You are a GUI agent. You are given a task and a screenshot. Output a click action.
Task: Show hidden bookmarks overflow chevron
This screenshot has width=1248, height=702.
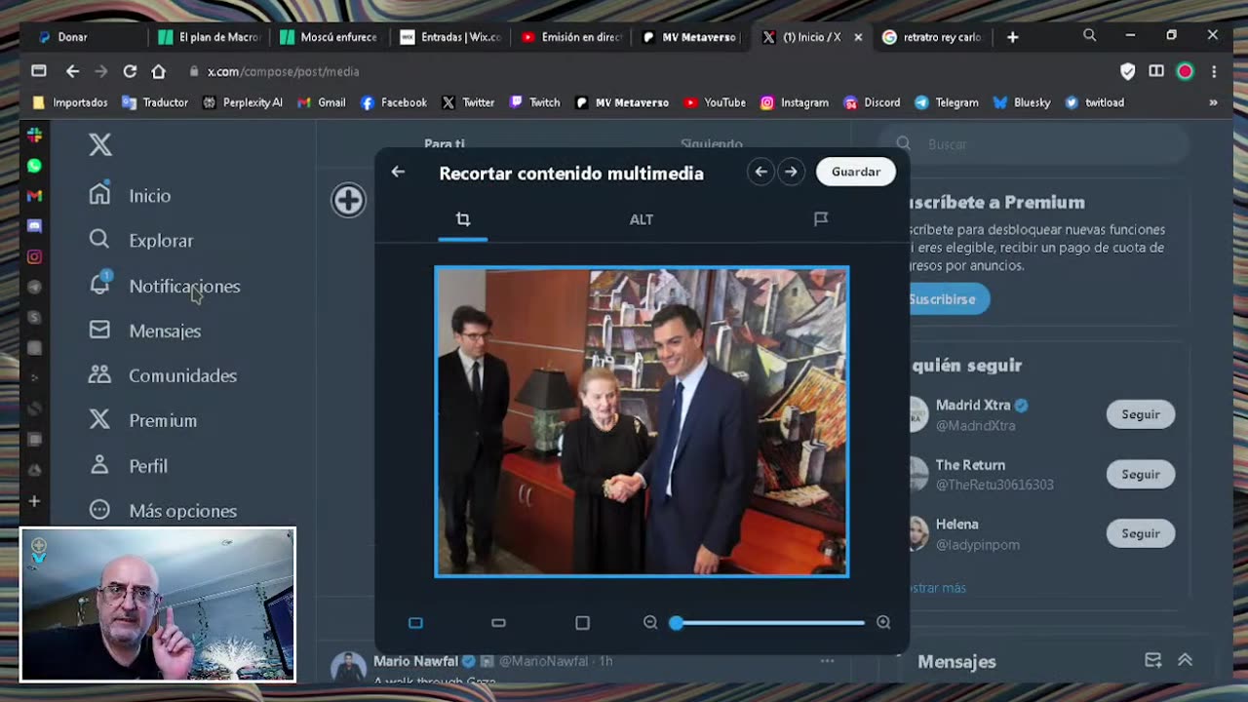click(1213, 102)
